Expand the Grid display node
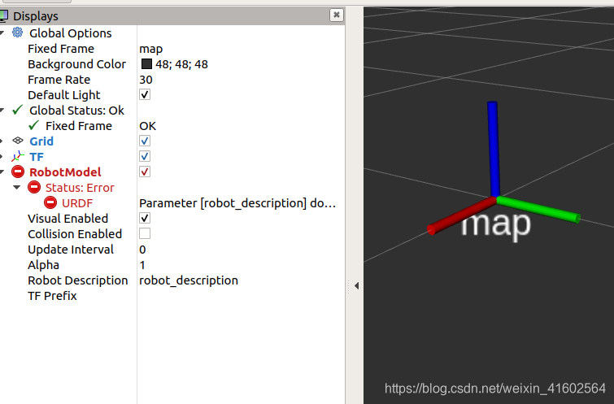The height and width of the screenshot is (404, 614). coord(2,141)
